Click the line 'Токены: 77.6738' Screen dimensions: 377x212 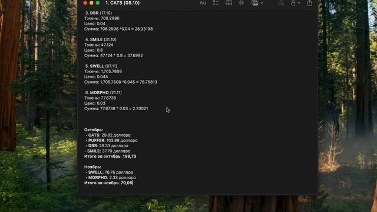[100, 98]
